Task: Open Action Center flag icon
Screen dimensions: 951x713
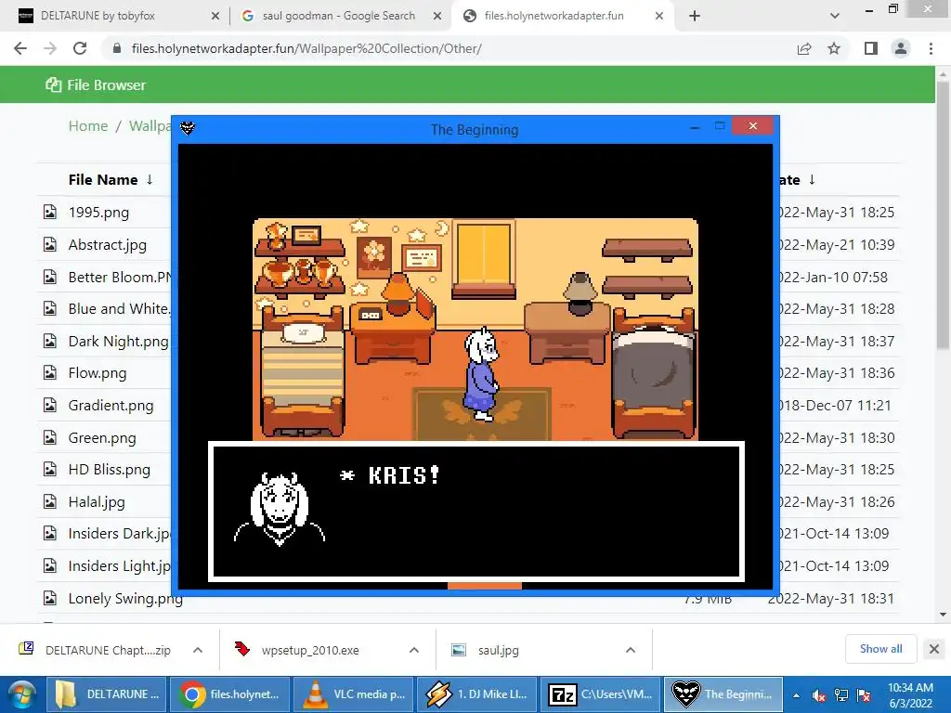Action: 864,694
